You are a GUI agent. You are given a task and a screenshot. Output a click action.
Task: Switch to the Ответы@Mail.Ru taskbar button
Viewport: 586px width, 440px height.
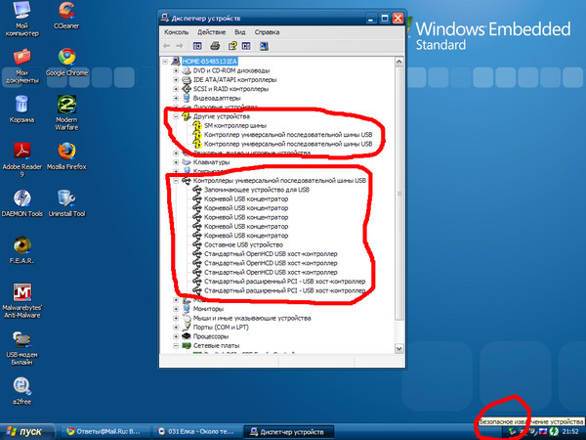point(104,432)
